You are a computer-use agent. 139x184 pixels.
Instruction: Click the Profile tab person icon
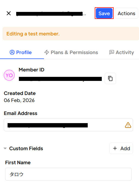tap(12, 52)
